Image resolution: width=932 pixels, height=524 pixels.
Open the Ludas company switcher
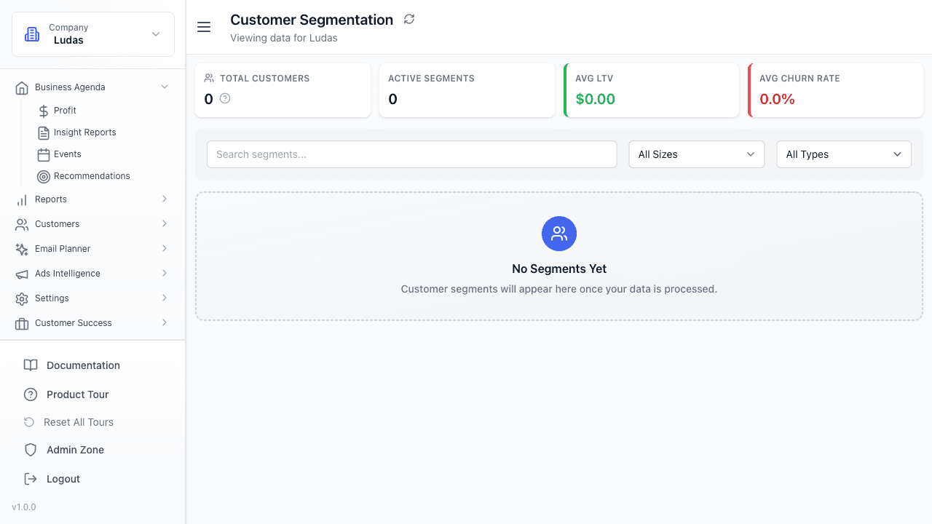click(x=92, y=33)
